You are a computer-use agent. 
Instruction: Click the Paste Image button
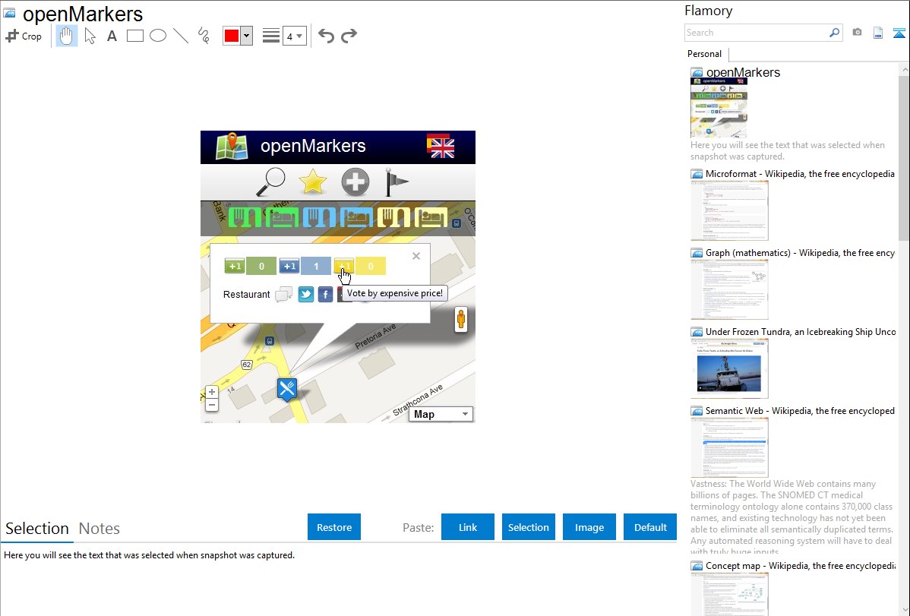pos(589,527)
